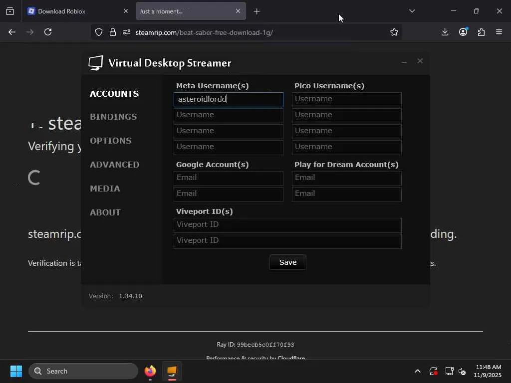Click the second Google Account email field
The height and width of the screenshot is (383, 511).
[x=229, y=194]
